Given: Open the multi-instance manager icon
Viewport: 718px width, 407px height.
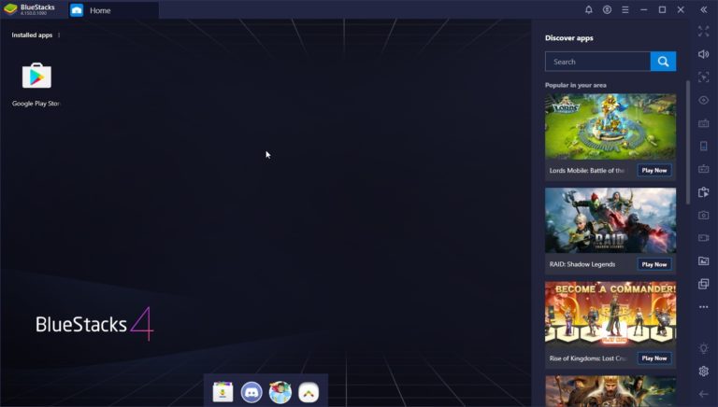Looking at the screenshot, I should (x=703, y=284).
